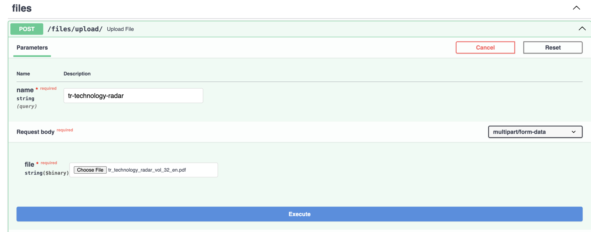591x232 pixels.
Task: Click the Upload File summary text
Action: pyautogui.click(x=120, y=29)
